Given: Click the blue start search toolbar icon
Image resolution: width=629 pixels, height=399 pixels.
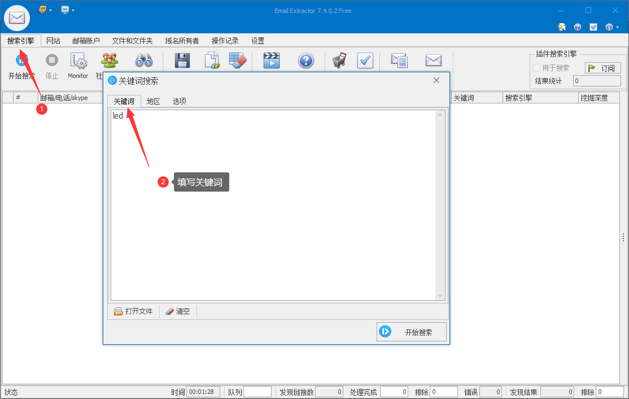Looking at the screenshot, I should pos(21,60).
